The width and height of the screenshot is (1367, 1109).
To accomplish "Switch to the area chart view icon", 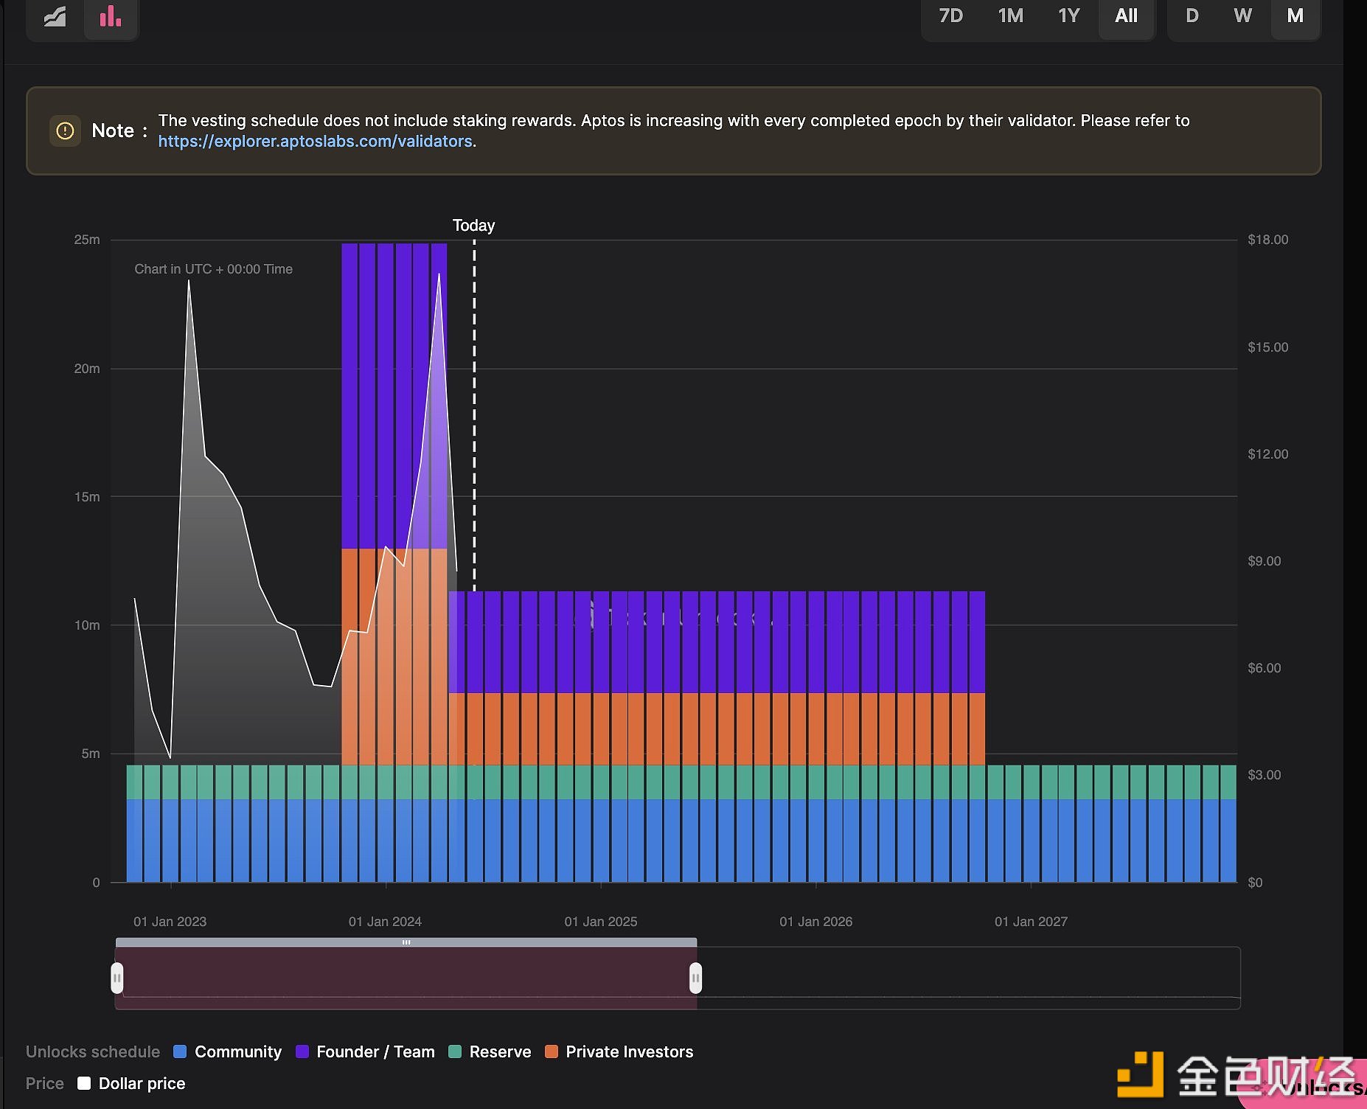I will (55, 16).
